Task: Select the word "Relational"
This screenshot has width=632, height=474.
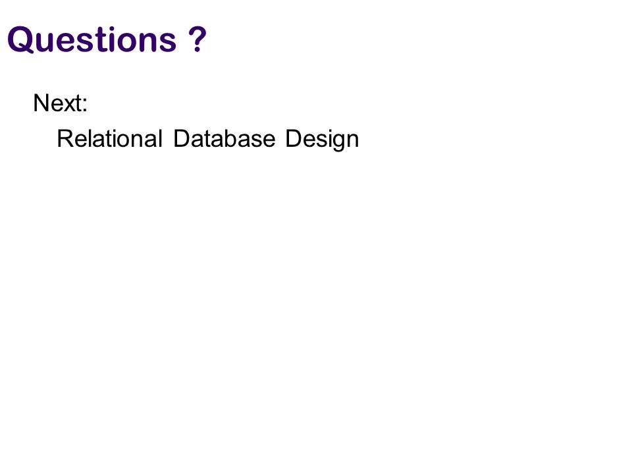Action: tap(110, 139)
